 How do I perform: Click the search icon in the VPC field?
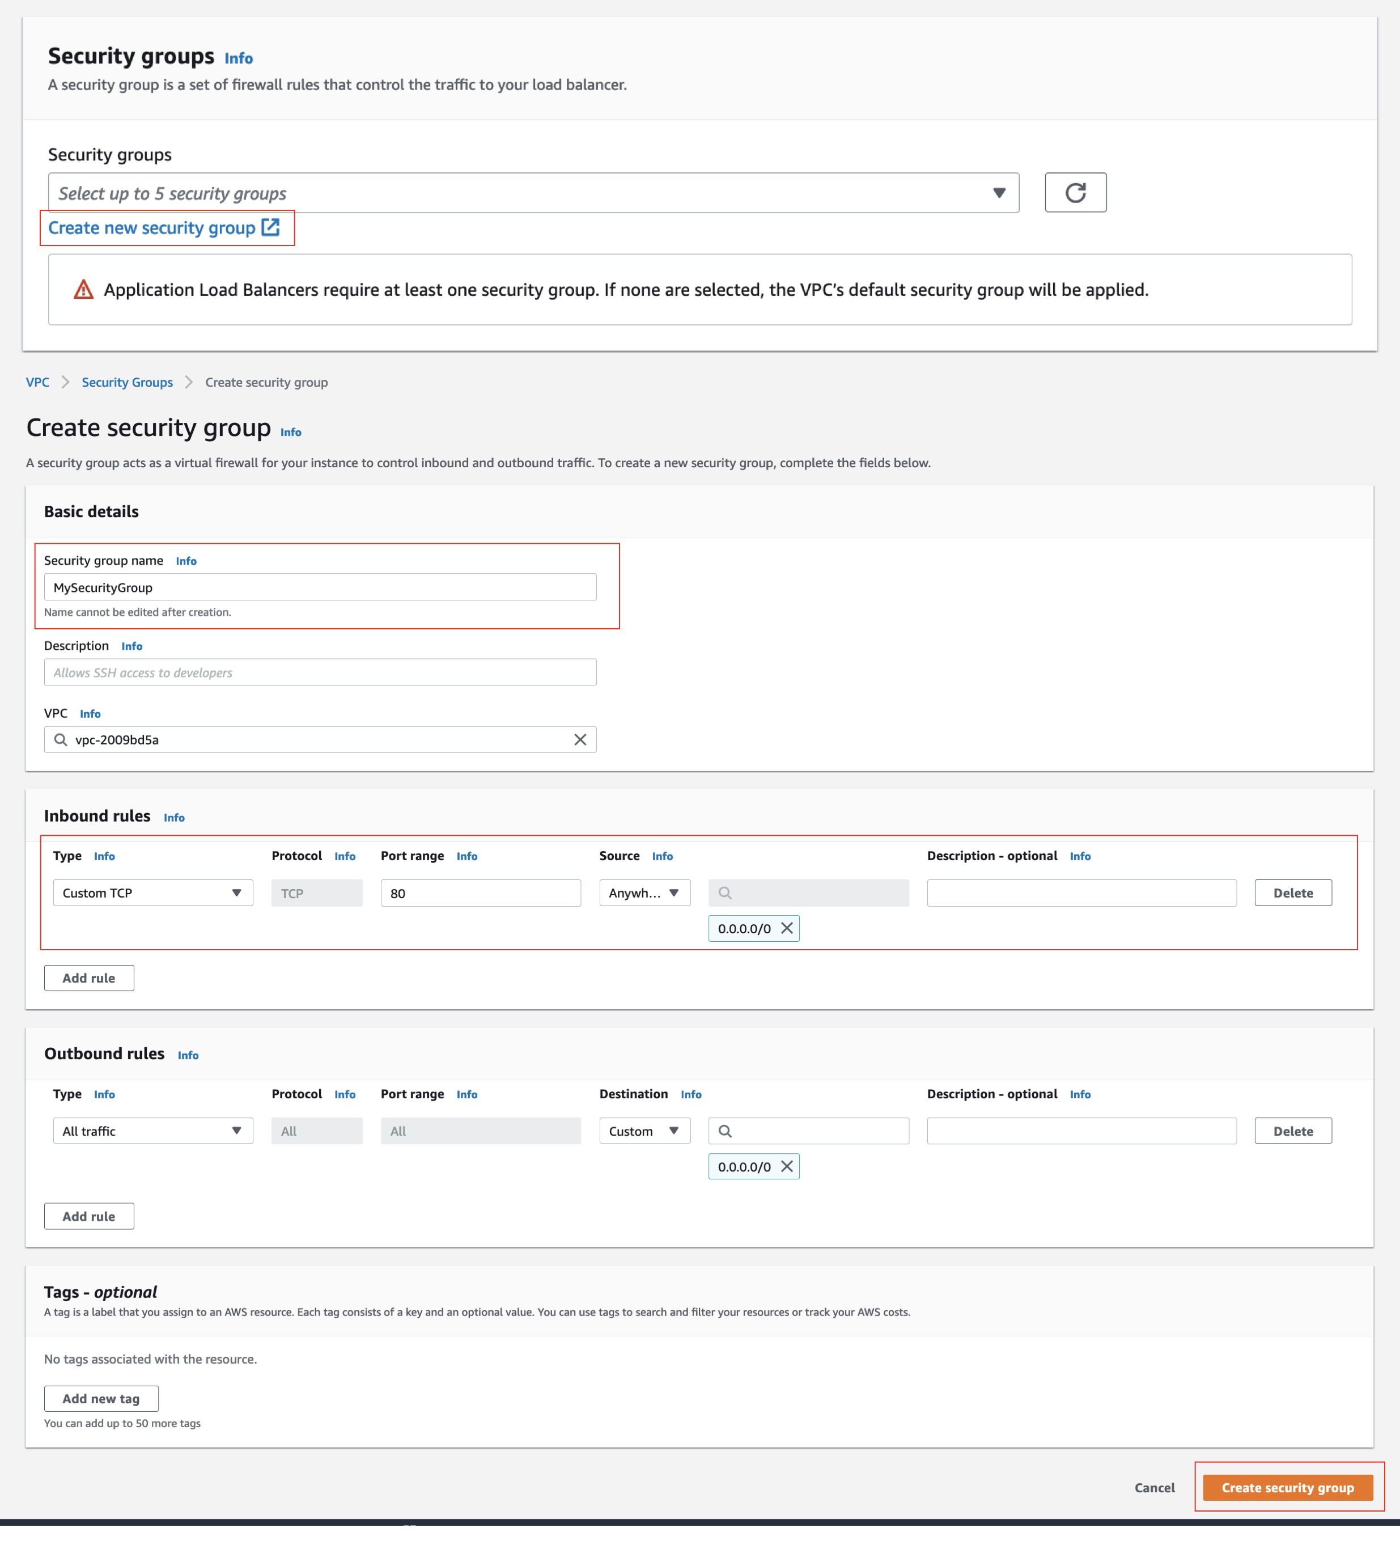61,739
